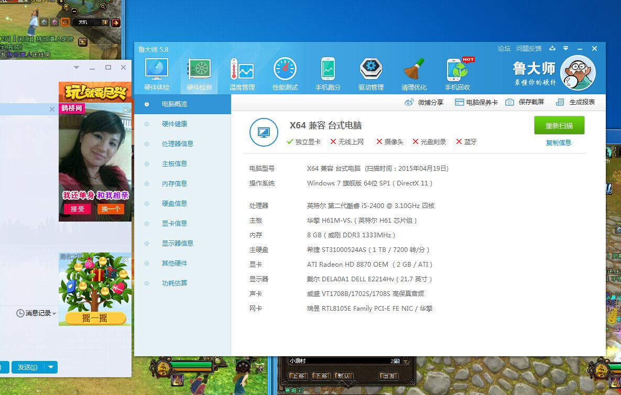
Task: Click 生成报表 to generate a report
Action: pos(575,102)
